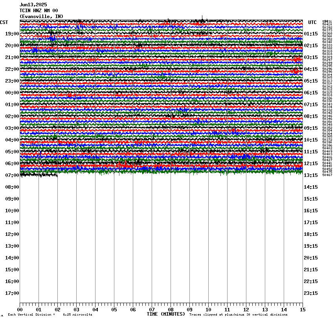
Task: Select the 00:00 CST row label
Action: pos(12,93)
